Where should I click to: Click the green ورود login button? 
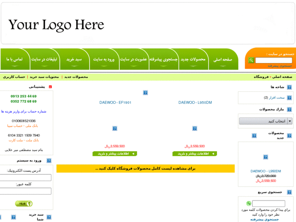24,204
